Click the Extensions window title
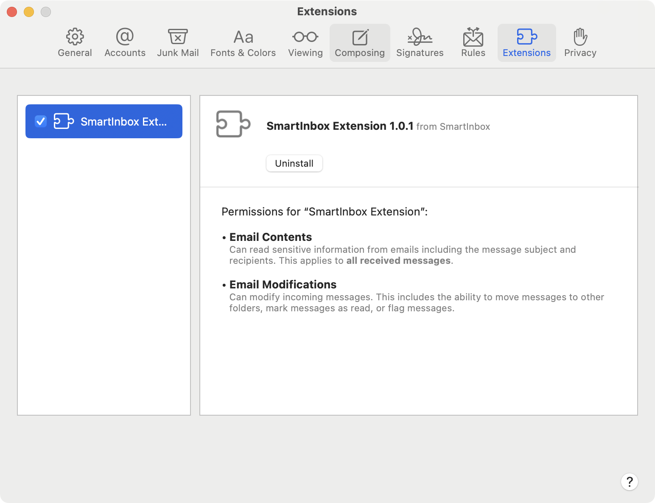Image resolution: width=655 pixels, height=503 pixels. point(327,11)
